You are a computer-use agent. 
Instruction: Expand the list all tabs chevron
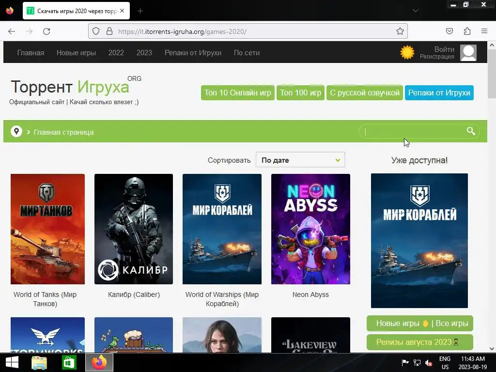tap(416, 11)
